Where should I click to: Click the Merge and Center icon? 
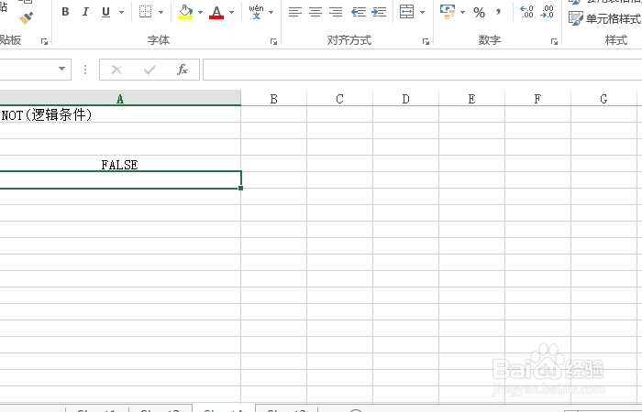pyautogui.click(x=406, y=12)
